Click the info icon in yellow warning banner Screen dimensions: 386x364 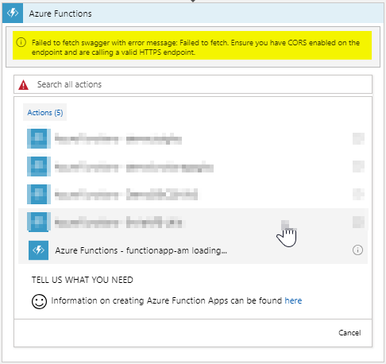pyautogui.click(x=21, y=42)
